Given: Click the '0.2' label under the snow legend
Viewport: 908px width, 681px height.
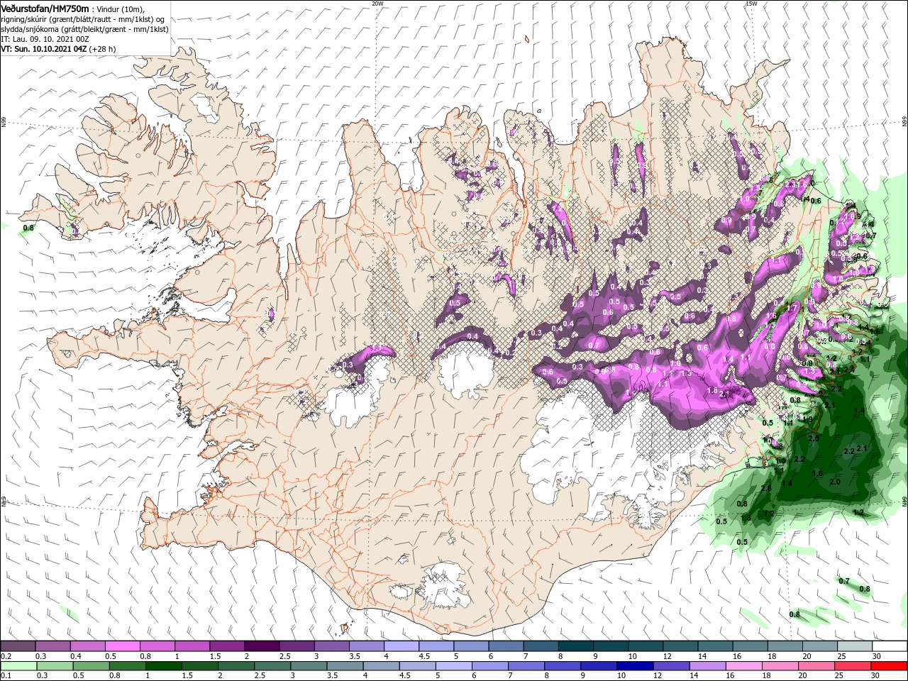Looking at the screenshot, I should [x=6, y=656].
